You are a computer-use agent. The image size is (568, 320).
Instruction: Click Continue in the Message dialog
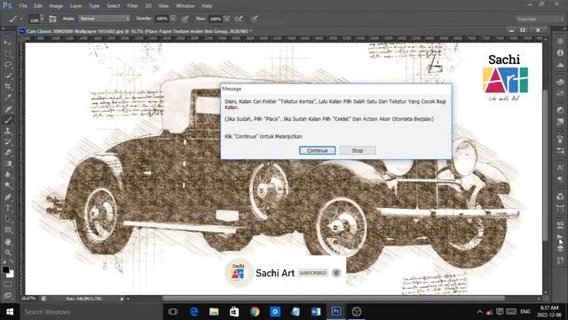point(318,150)
